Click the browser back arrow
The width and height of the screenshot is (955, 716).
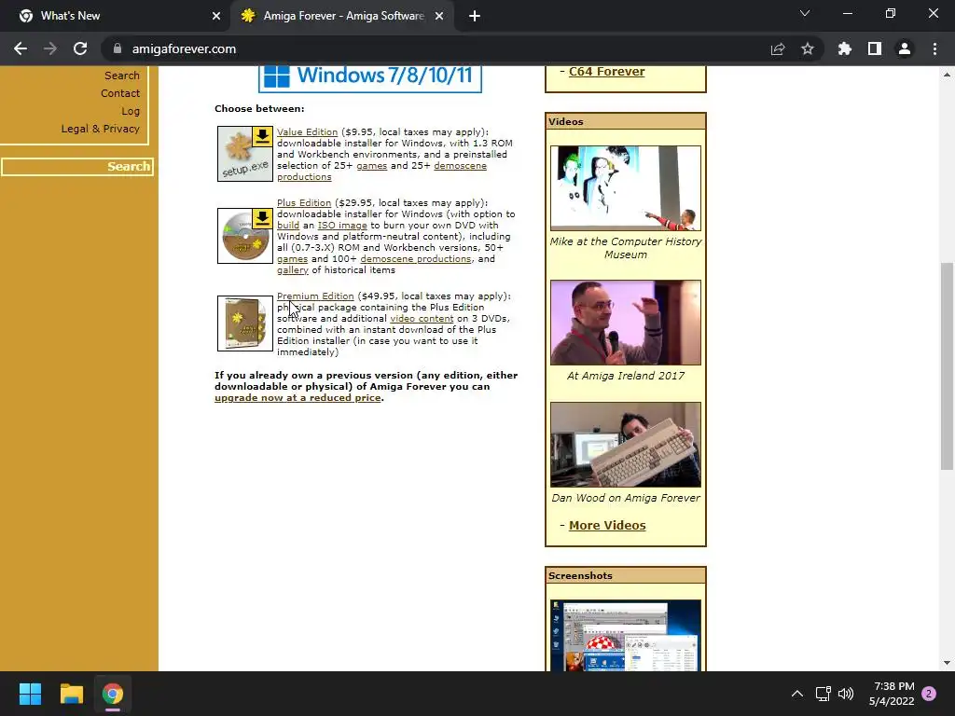pos(21,48)
